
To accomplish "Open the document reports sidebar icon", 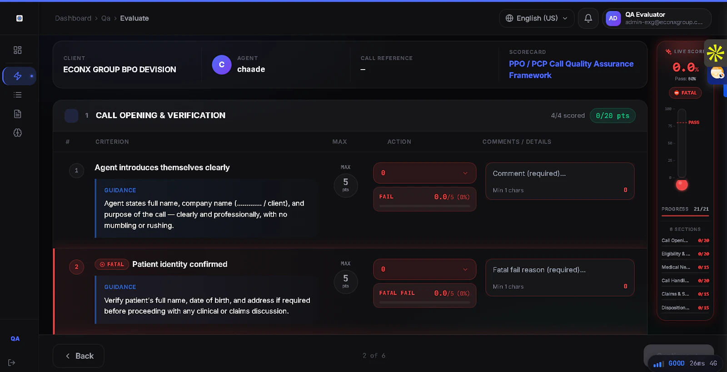I will coord(18,114).
